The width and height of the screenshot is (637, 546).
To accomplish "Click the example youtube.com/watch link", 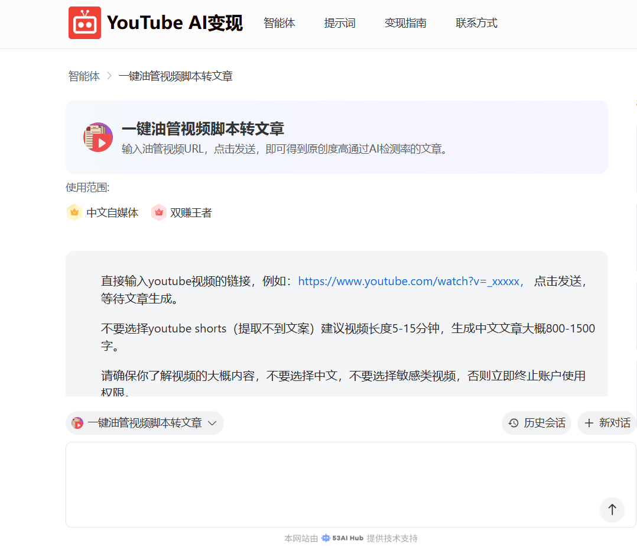I will click(x=411, y=281).
